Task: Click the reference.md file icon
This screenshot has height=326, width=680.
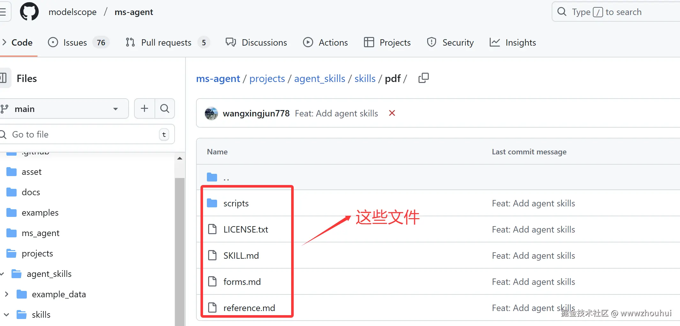Action: pyautogui.click(x=212, y=307)
